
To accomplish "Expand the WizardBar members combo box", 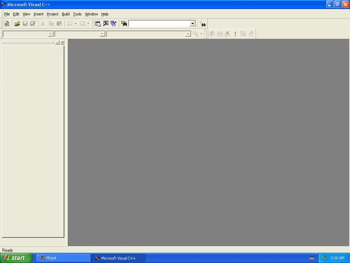I will (188, 34).
